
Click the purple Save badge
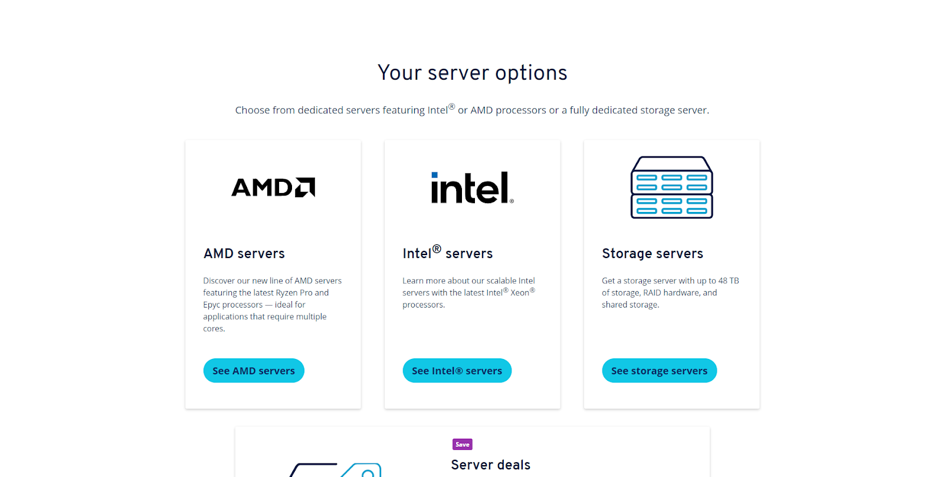(x=463, y=445)
